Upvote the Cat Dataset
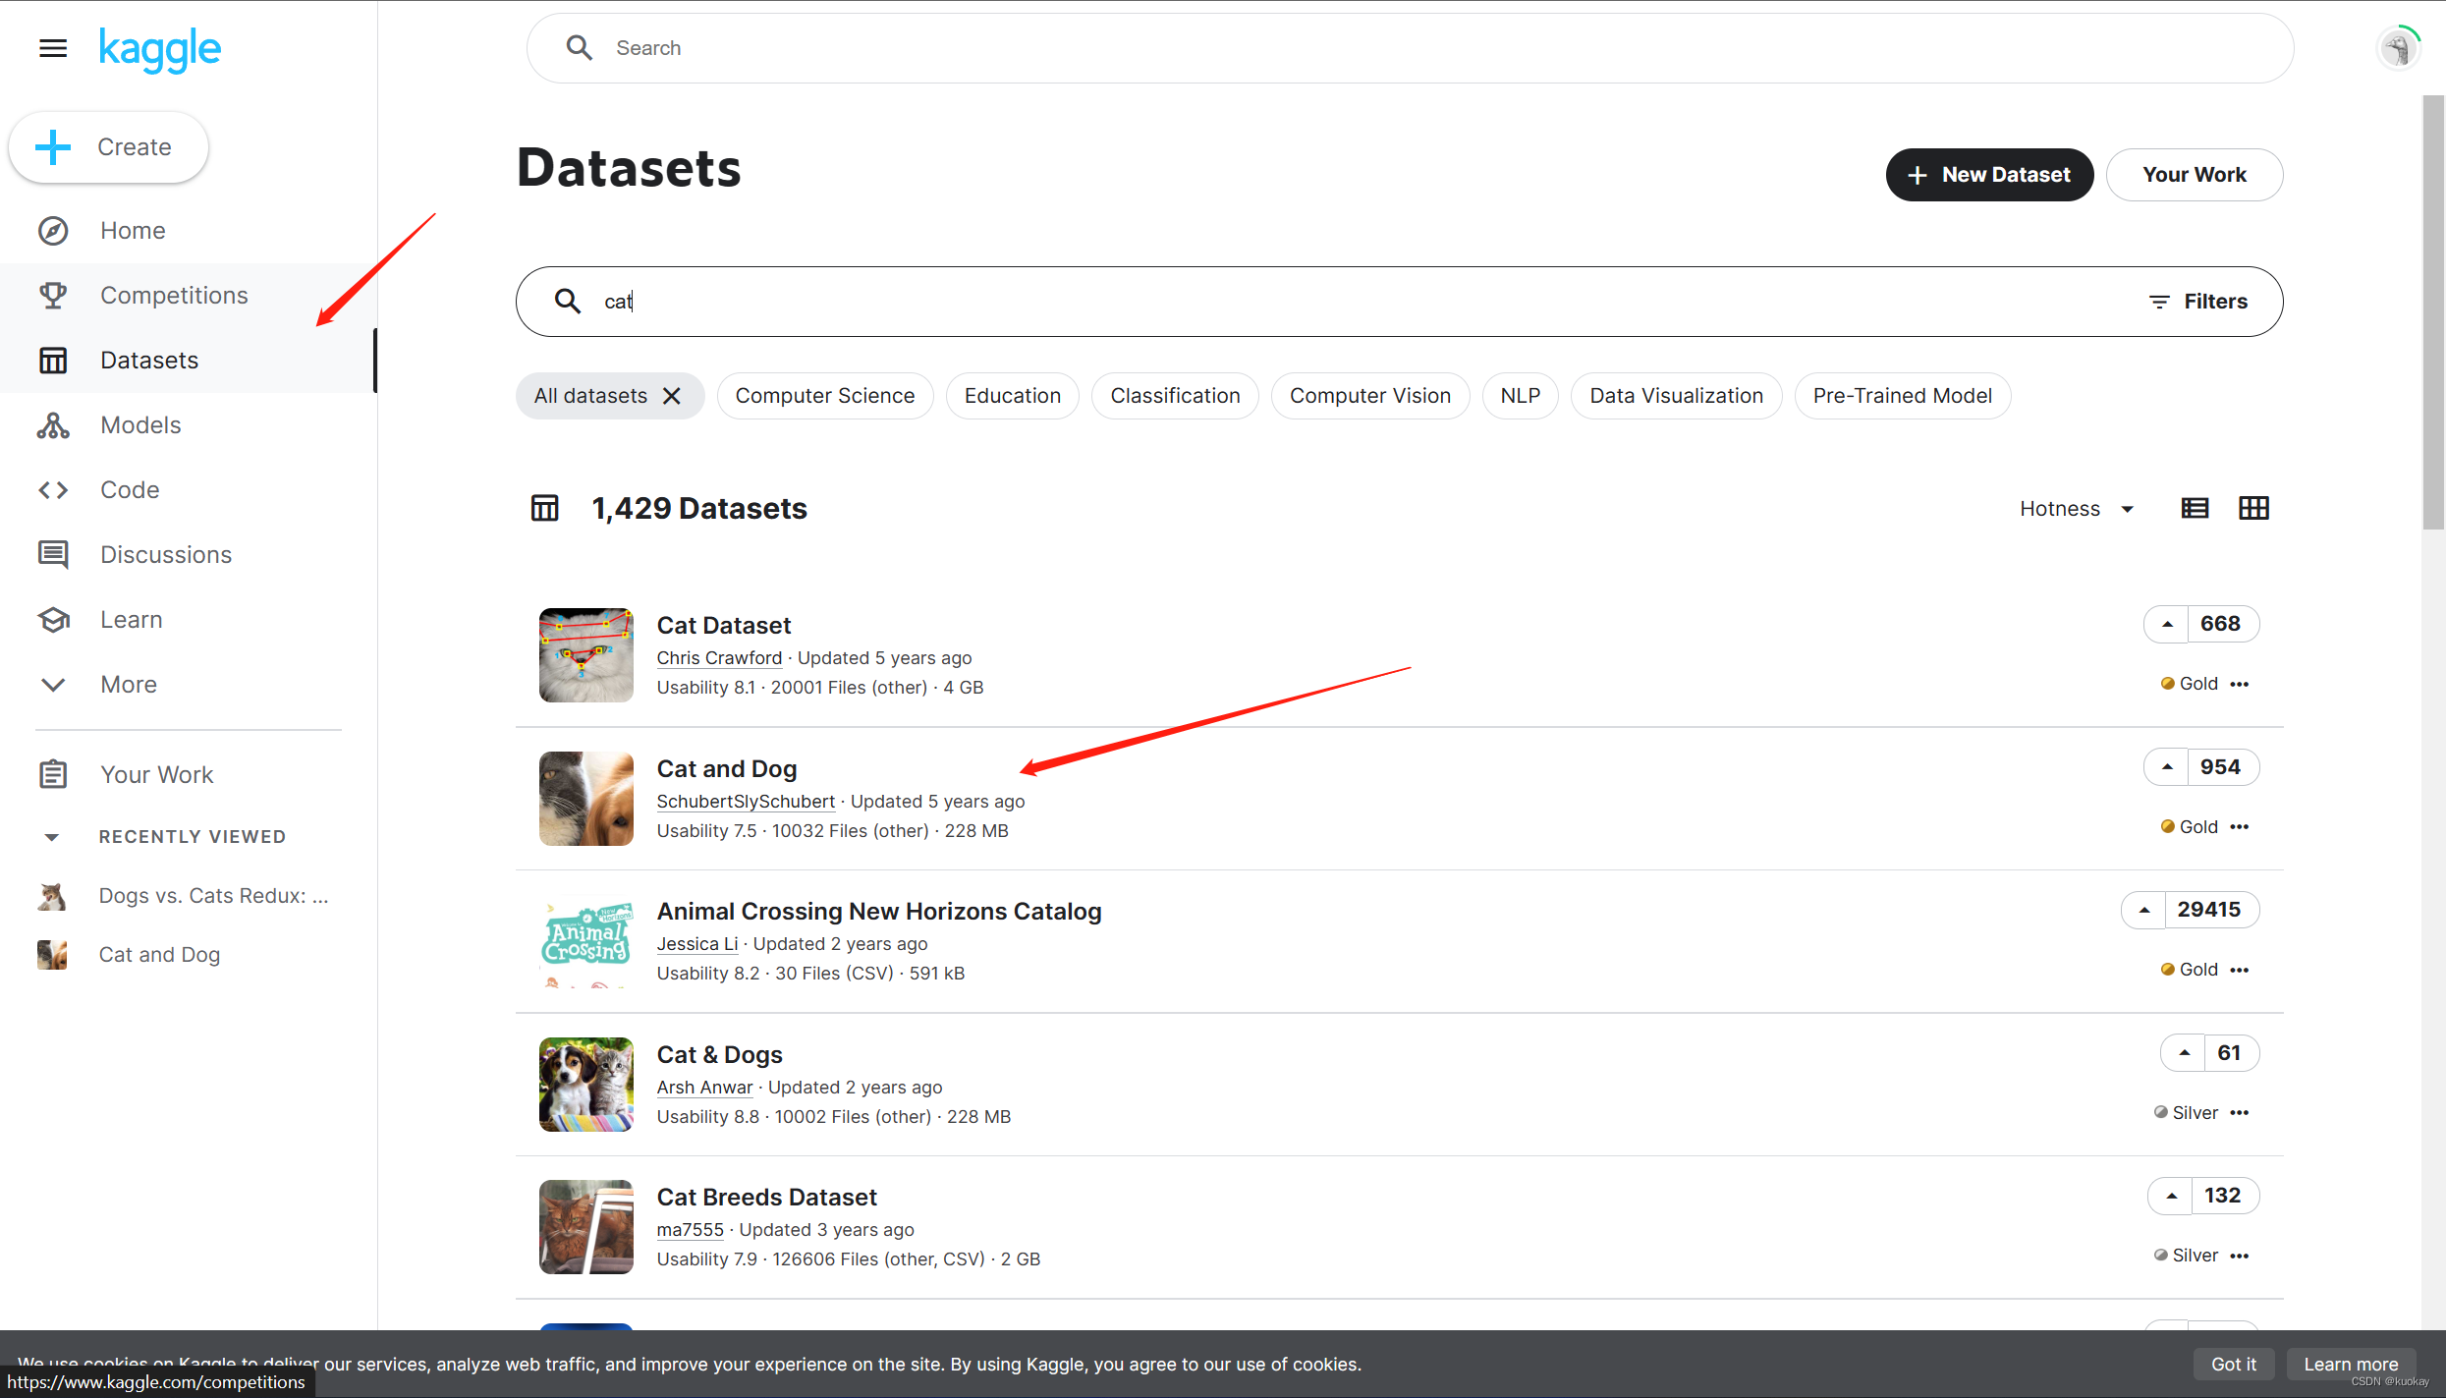2446x1398 pixels. pyautogui.click(x=2167, y=624)
